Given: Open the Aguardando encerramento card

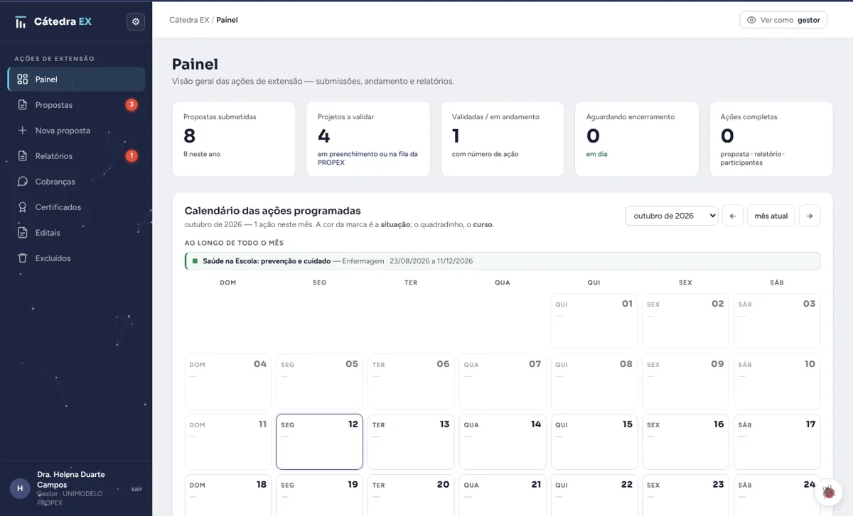Looking at the screenshot, I should click(x=637, y=139).
